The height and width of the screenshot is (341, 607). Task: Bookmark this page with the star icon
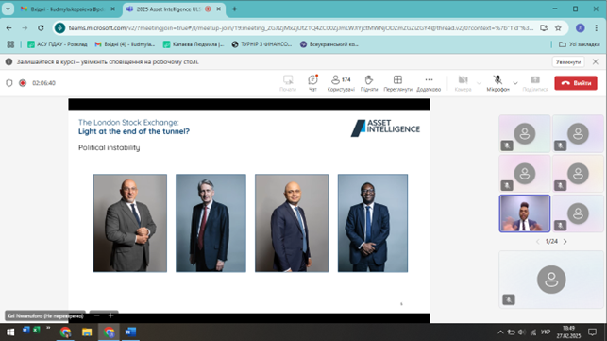[558, 28]
